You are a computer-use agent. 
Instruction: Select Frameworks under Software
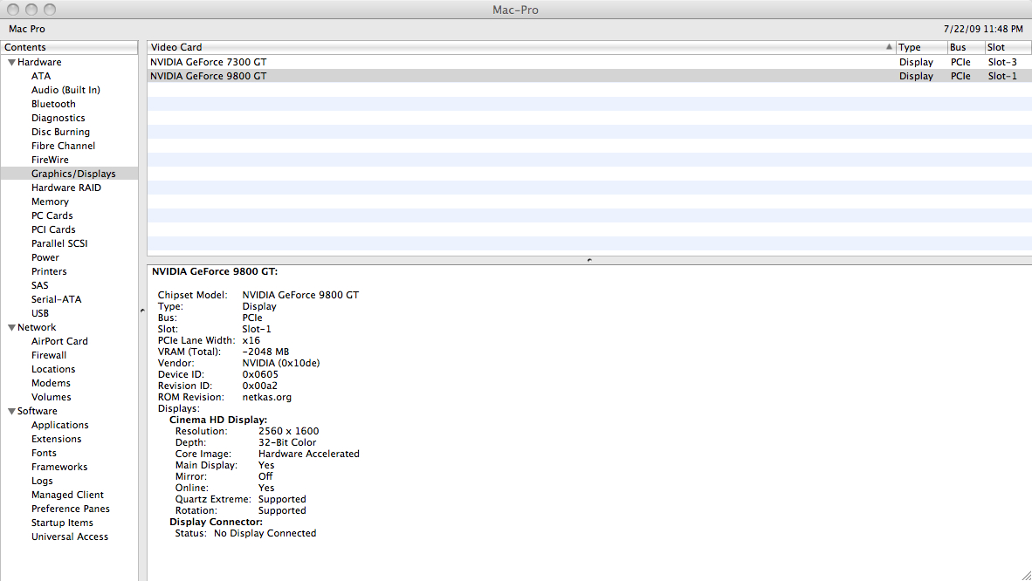coord(59,467)
